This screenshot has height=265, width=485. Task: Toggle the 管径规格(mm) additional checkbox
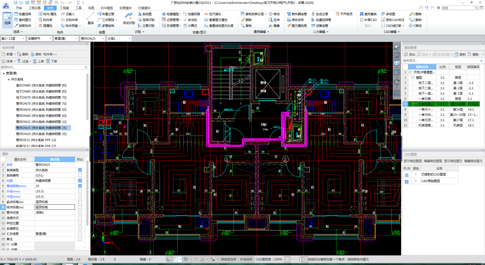pyautogui.click(x=80, y=186)
